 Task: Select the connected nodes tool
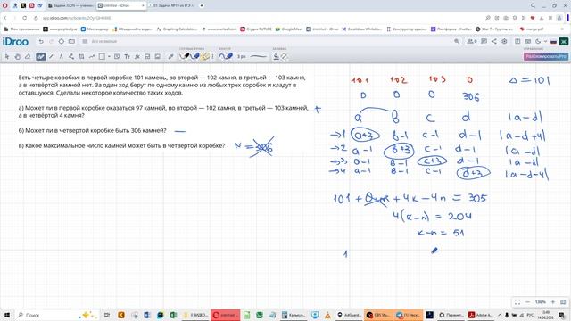coord(71,56)
